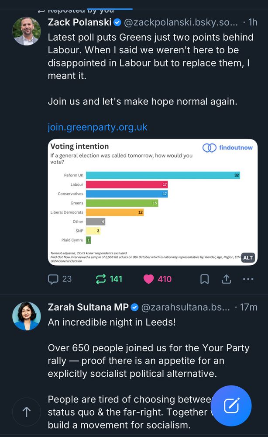Open the reply box for Zack Polanski's post
Screen dimensions: 268x437
coord(52,279)
